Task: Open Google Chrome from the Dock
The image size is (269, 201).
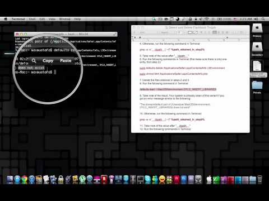Action: click(24, 180)
